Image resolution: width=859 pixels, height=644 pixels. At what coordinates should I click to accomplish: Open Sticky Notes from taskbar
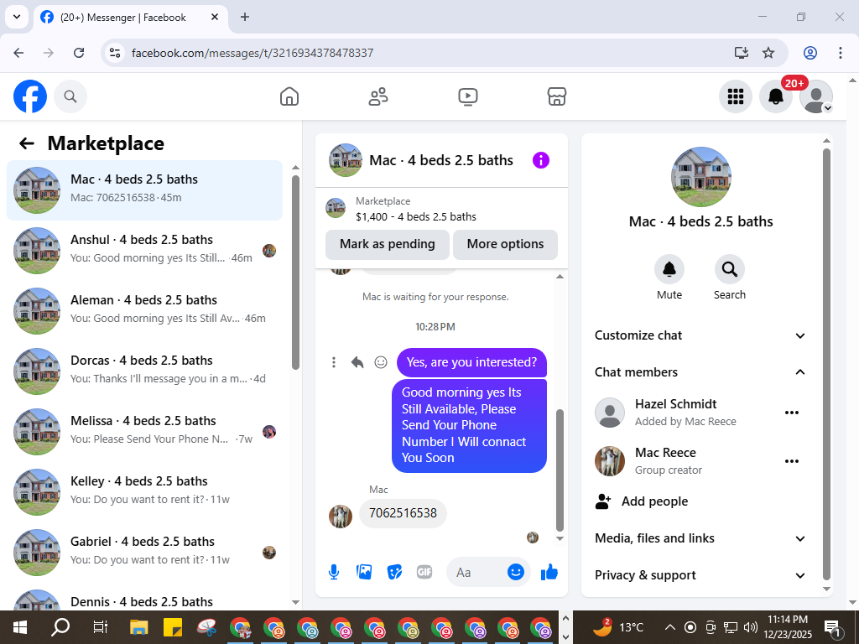173,627
